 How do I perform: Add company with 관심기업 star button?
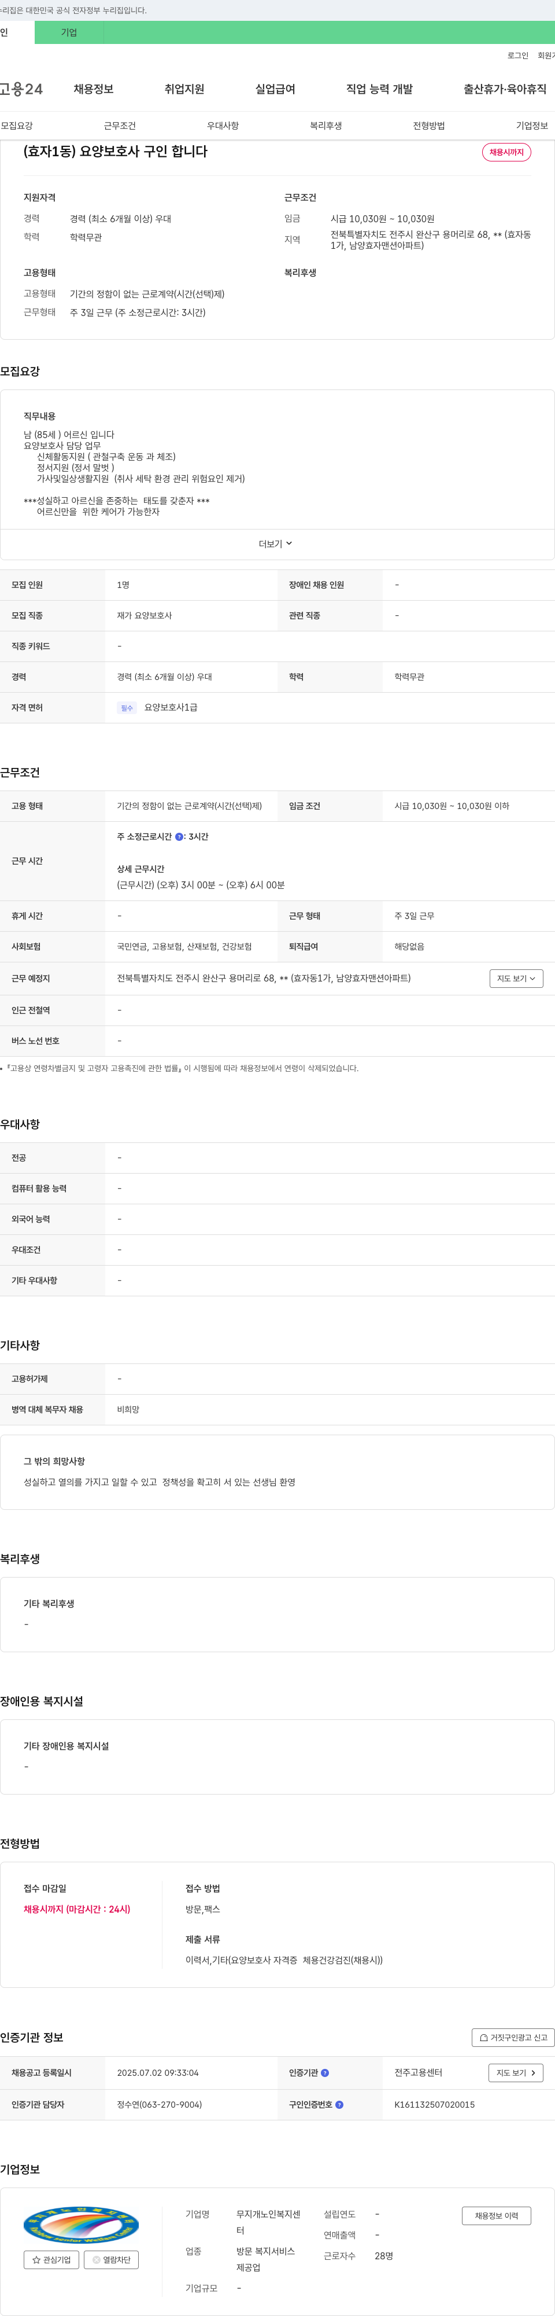tap(51, 2259)
